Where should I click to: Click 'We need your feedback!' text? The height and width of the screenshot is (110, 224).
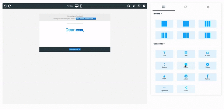[x=75, y=16]
